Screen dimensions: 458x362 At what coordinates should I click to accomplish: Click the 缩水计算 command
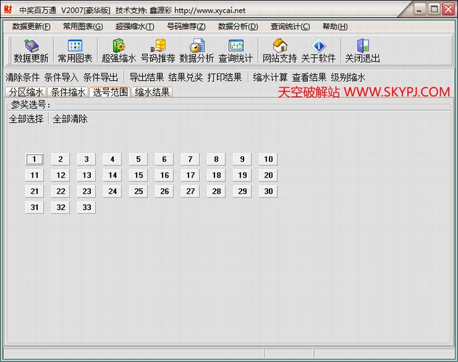click(x=270, y=77)
